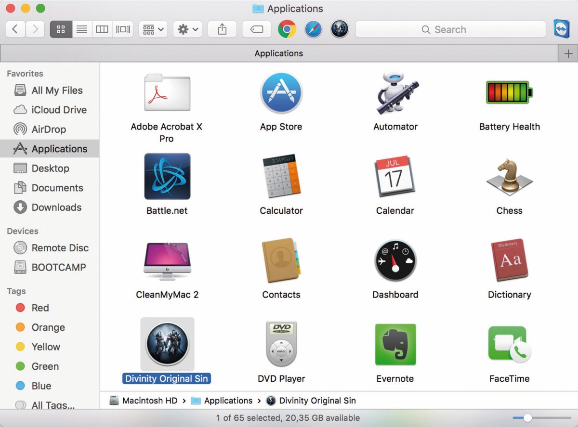
Task: Select the Calendar app icon
Action: click(x=395, y=176)
